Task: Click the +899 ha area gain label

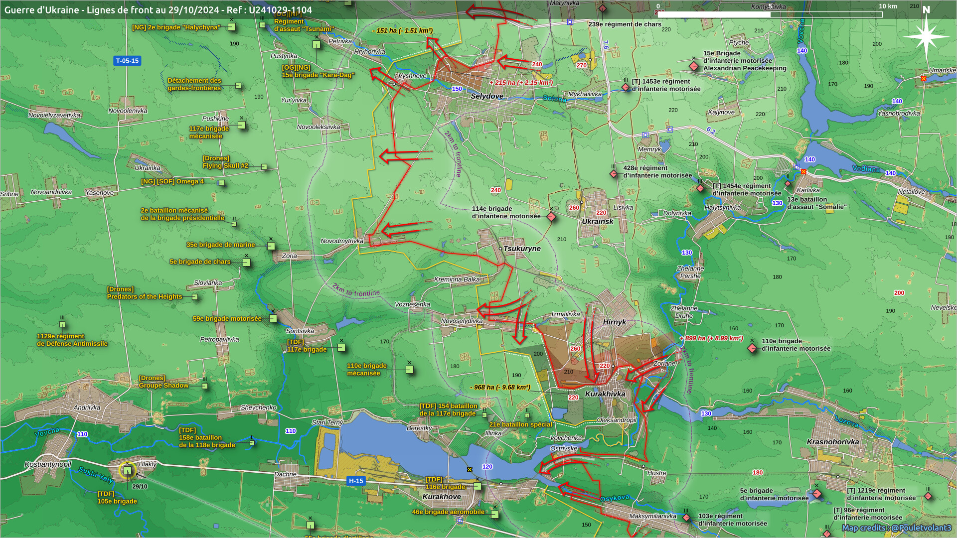Action: click(711, 338)
